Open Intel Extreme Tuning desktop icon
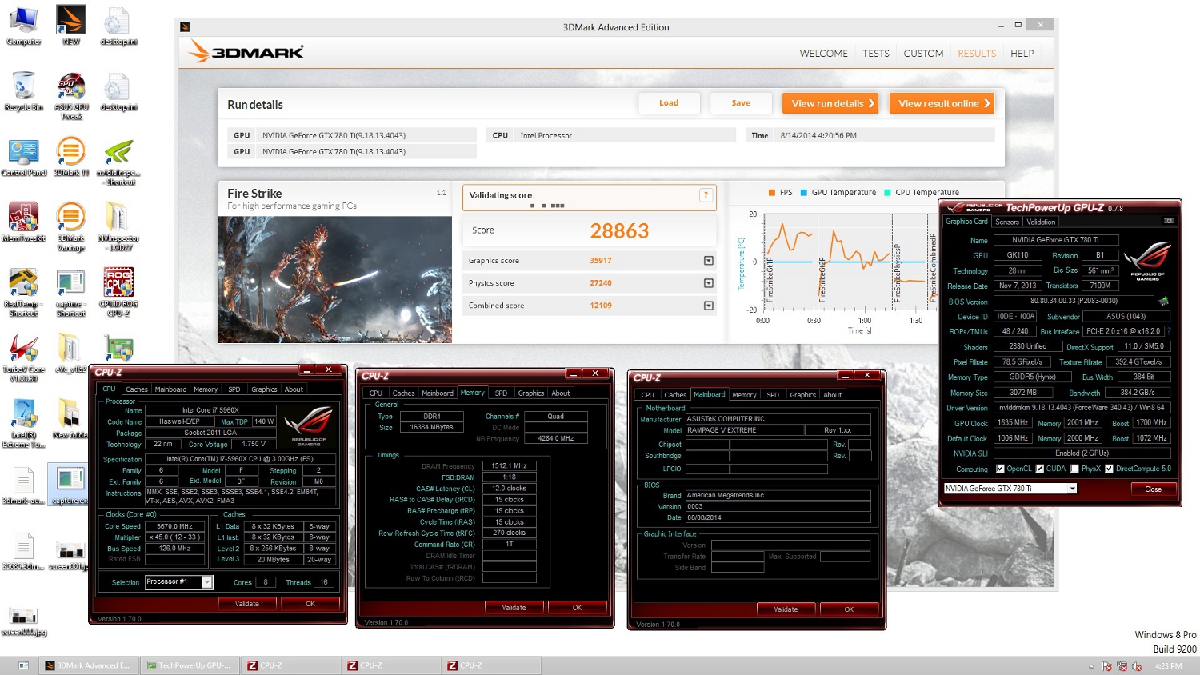Screen dimensions: 1200x675 point(23,424)
